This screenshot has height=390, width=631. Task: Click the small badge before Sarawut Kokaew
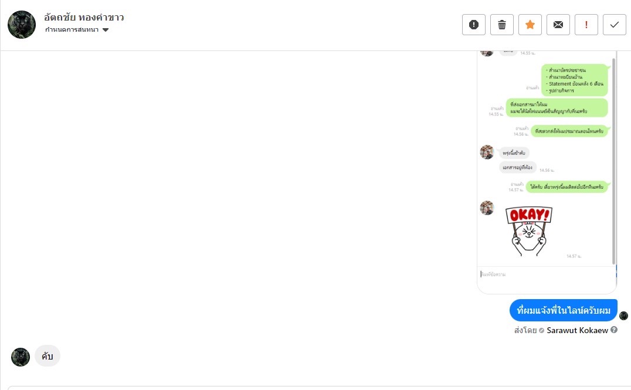point(542,330)
